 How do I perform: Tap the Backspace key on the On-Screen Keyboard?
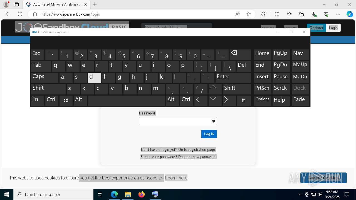pos(240,55)
